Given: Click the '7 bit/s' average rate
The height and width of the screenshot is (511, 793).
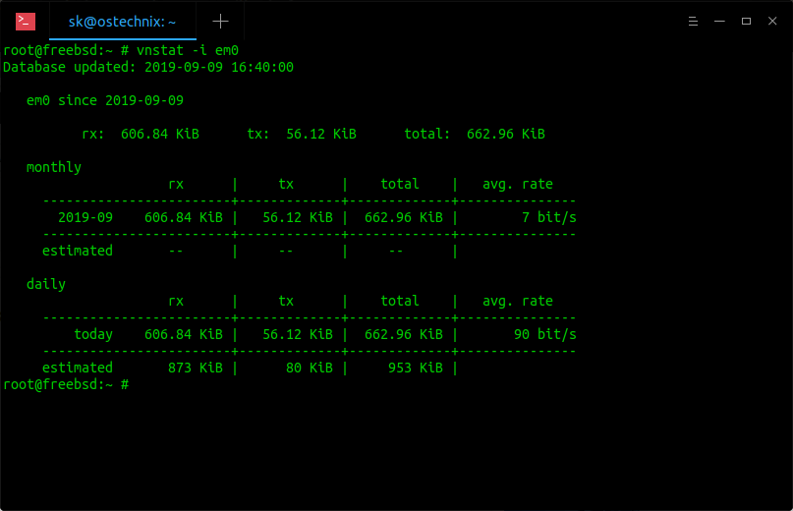Looking at the screenshot, I should (548, 217).
